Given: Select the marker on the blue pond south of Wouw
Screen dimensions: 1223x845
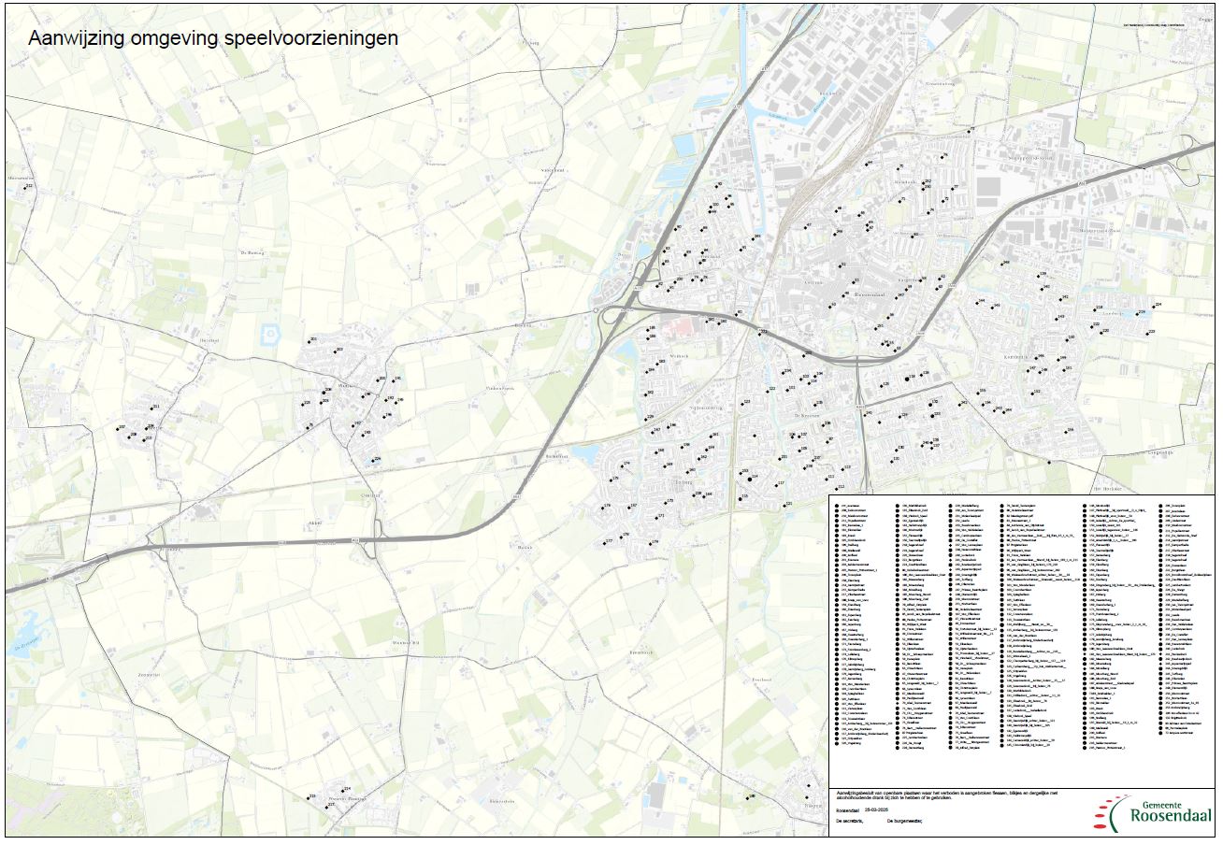Looking at the screenshot, I should click(374, 461).
